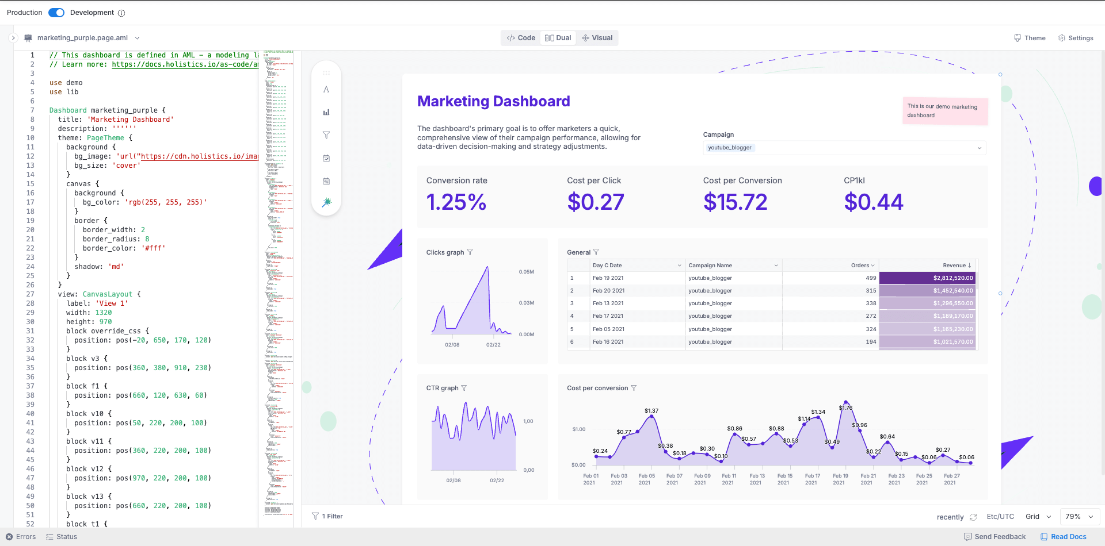Click the filter icon beside Clicks graph title
This screenshot has width=1105, height=546.
(x=470, y=252)
